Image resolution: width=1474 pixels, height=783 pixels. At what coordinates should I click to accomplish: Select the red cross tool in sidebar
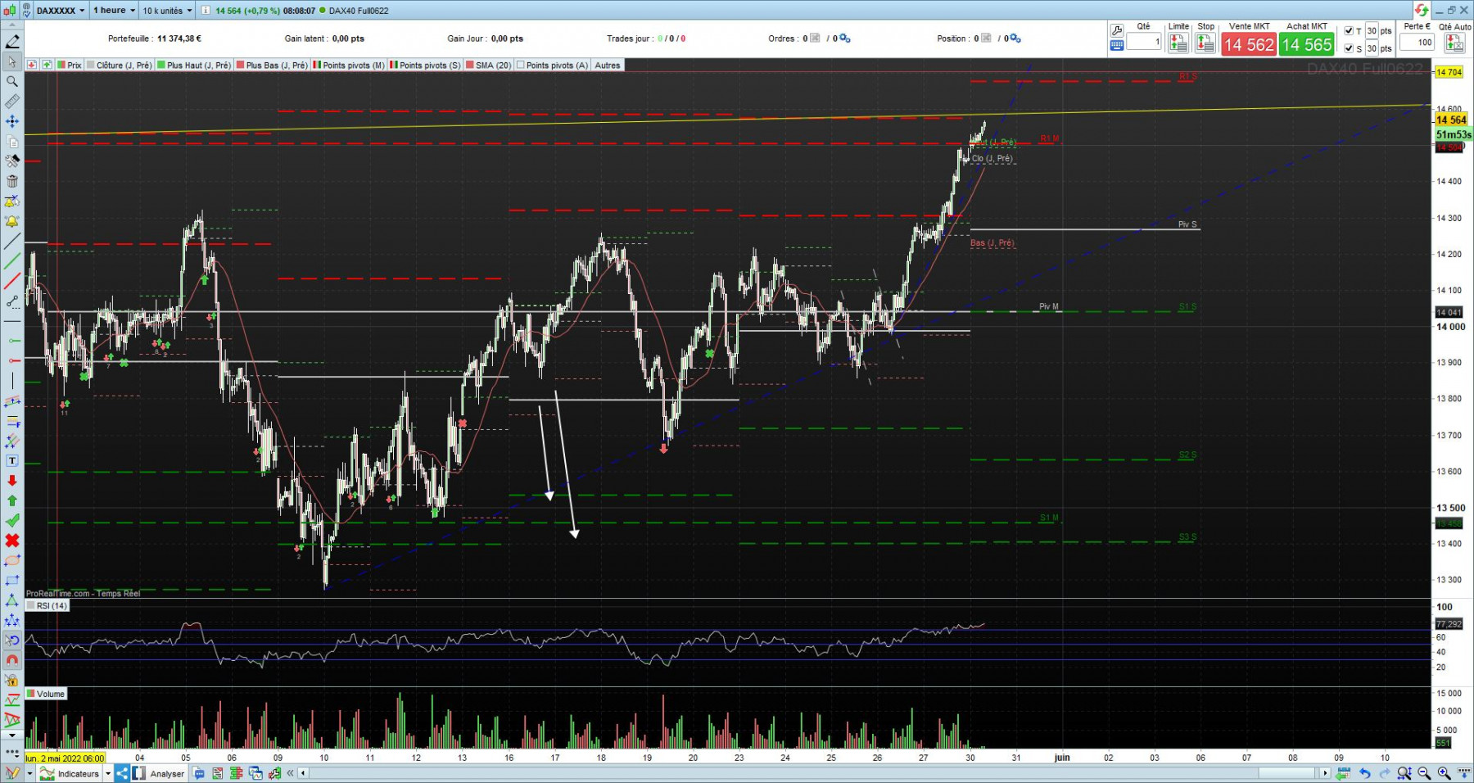pos(12,541)
